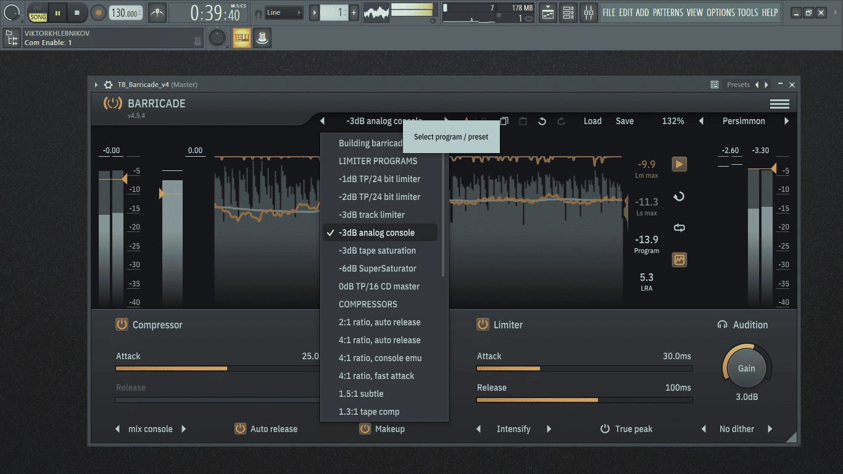Open Barricade hamburger menu
Viewport: 843px width, 474px height.
(x=779, y=104)
